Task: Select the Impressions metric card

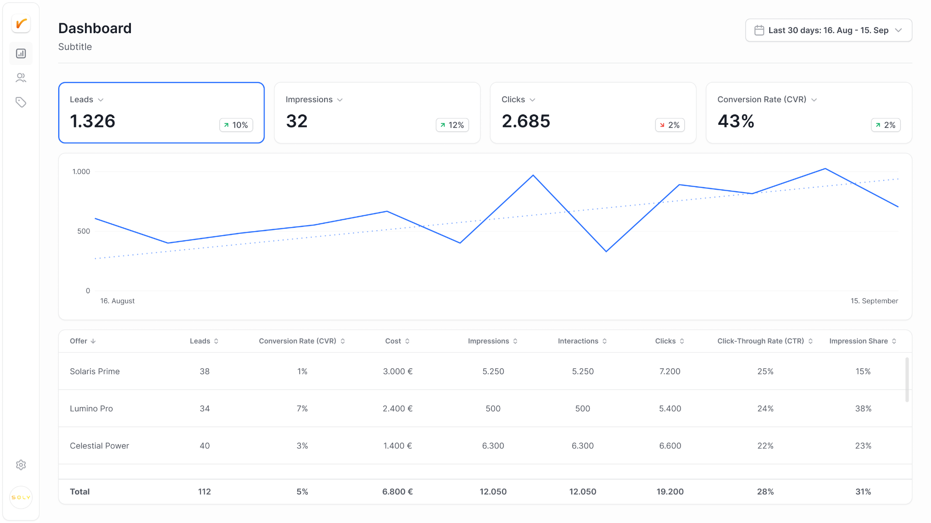Action: tap(377, 113)
